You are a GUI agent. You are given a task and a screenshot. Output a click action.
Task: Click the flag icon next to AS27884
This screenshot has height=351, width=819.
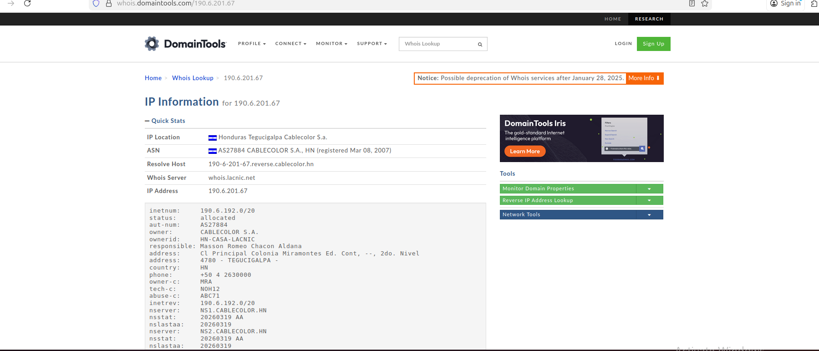[x=213, y=151]
